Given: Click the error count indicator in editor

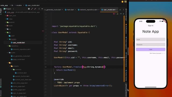Looking at the screenshot, I should click(x=114, y=14).
